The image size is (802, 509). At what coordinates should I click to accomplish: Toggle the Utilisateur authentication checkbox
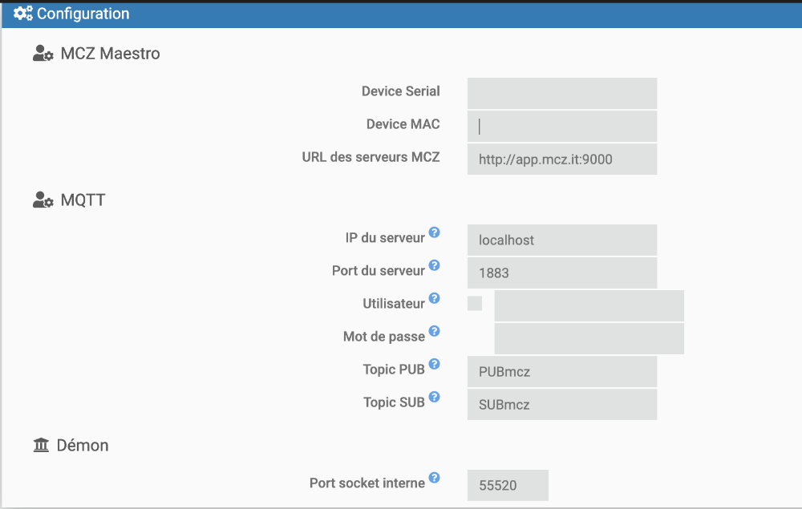pyautogui.click(x=475, y=303)
